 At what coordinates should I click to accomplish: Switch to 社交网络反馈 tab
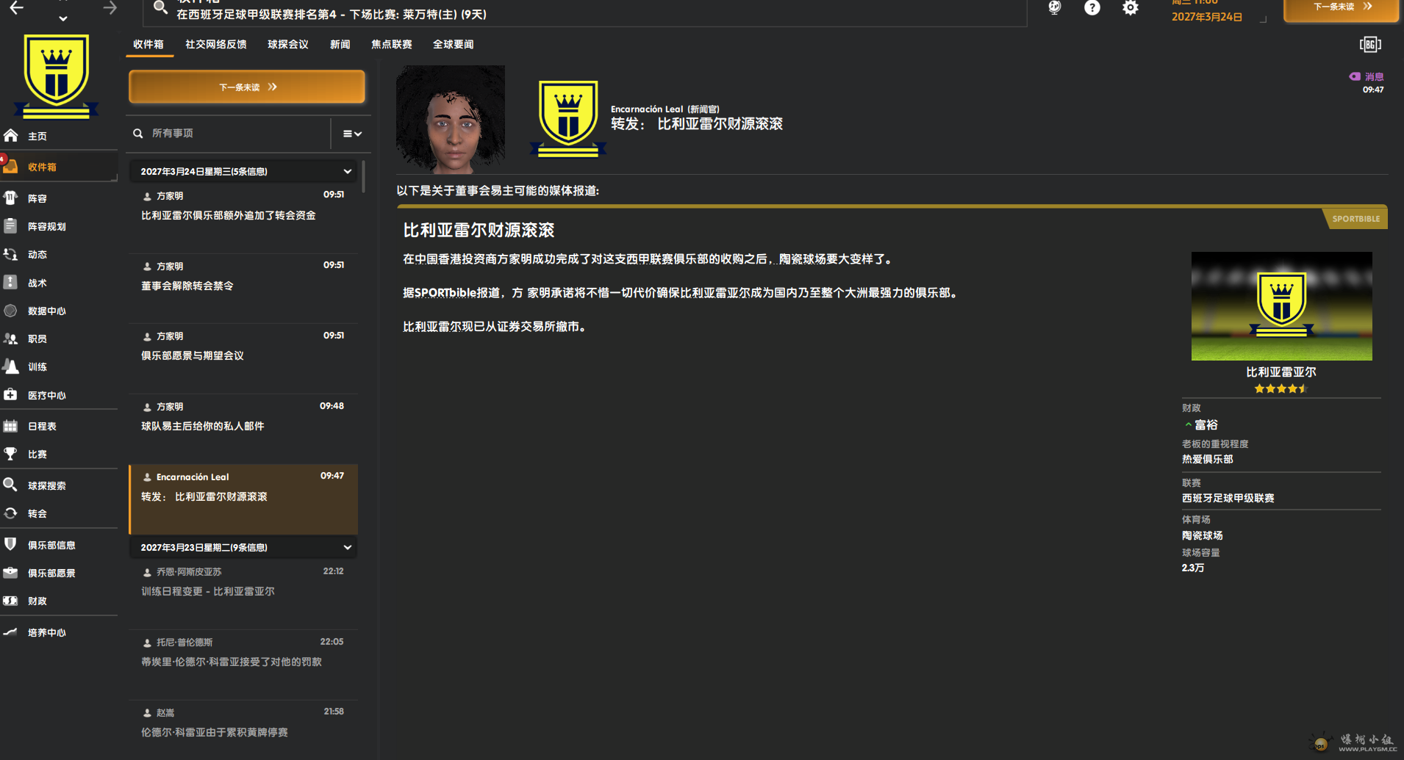click(215, 45)
